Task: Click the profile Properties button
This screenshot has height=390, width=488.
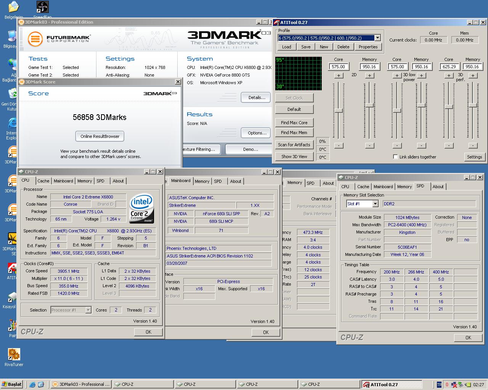Action: click(368, 47)
